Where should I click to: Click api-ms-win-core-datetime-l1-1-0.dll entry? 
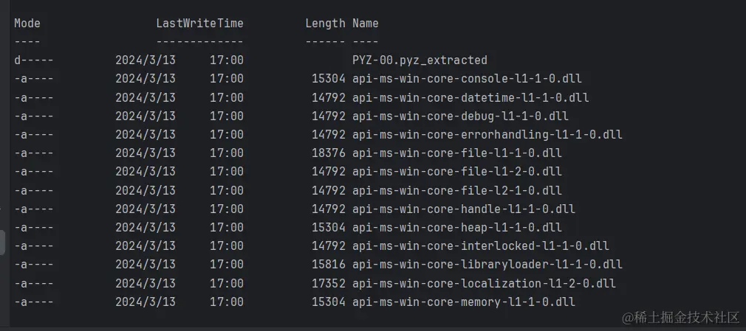(470, 98)
